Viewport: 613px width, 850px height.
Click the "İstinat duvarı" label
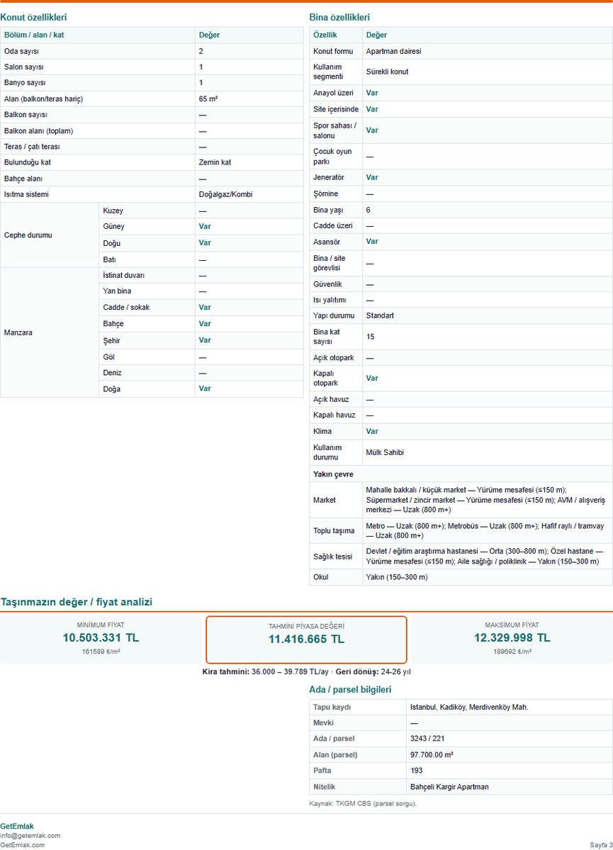pyautogui.click(x=123, y=275)
